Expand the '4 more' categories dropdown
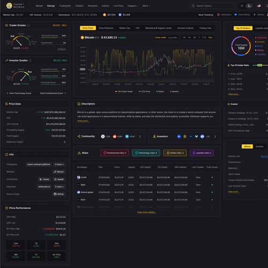268x268 pixels. tap(59, 165)
